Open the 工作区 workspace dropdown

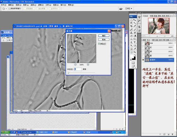click(x=128, y=9)
